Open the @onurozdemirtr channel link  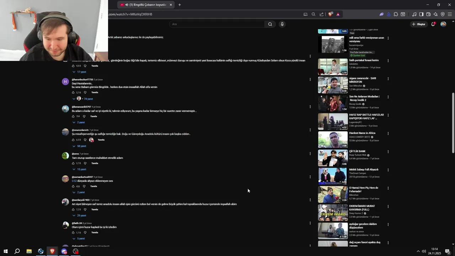(x=80, y=130)
